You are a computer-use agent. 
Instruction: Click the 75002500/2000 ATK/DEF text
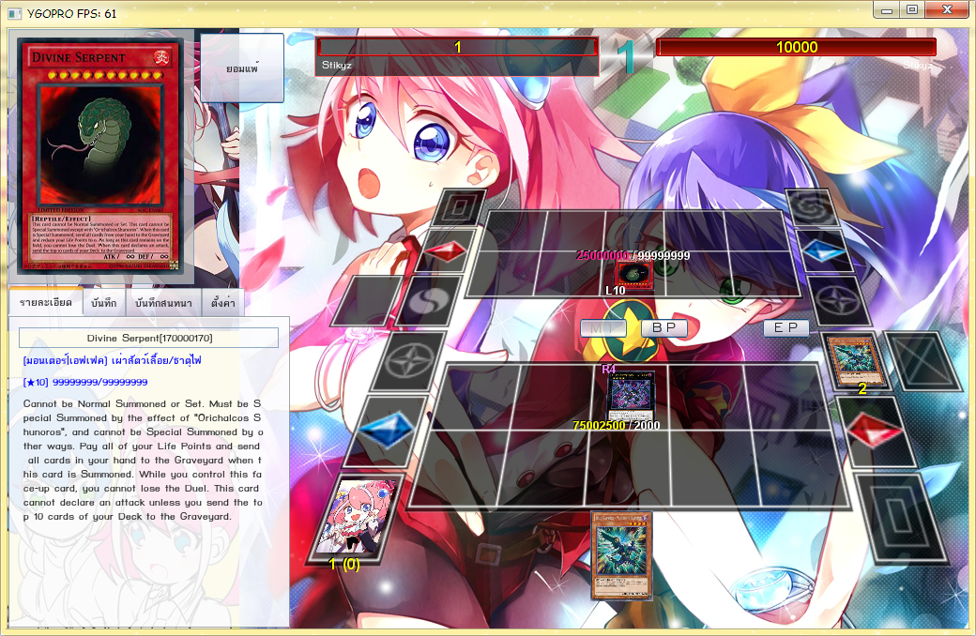617,425
